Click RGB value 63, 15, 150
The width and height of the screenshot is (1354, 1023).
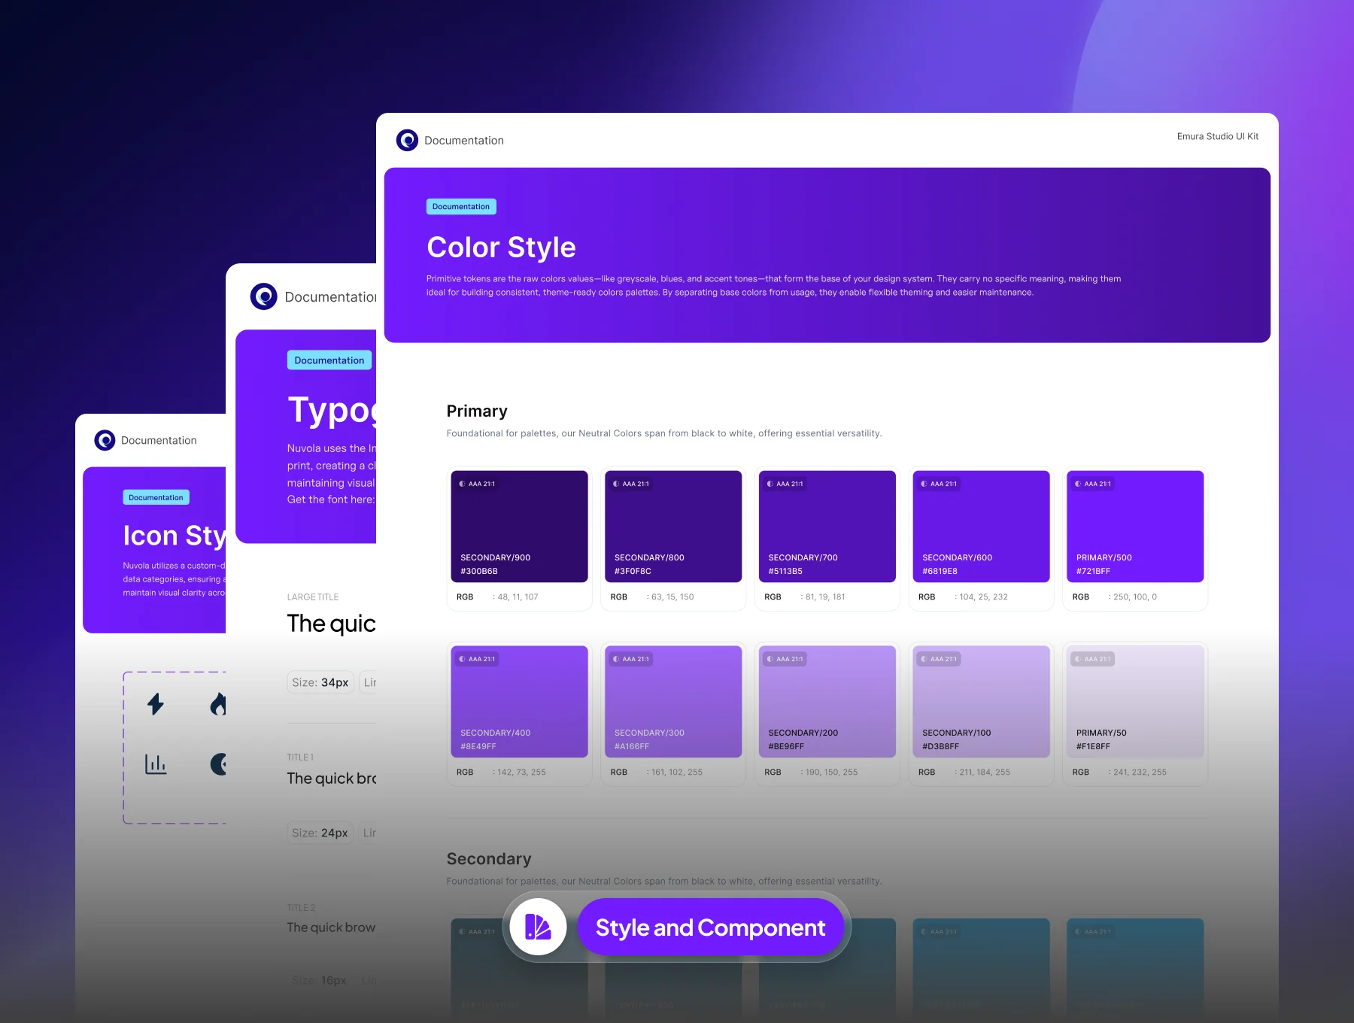(x=672, y=597)
